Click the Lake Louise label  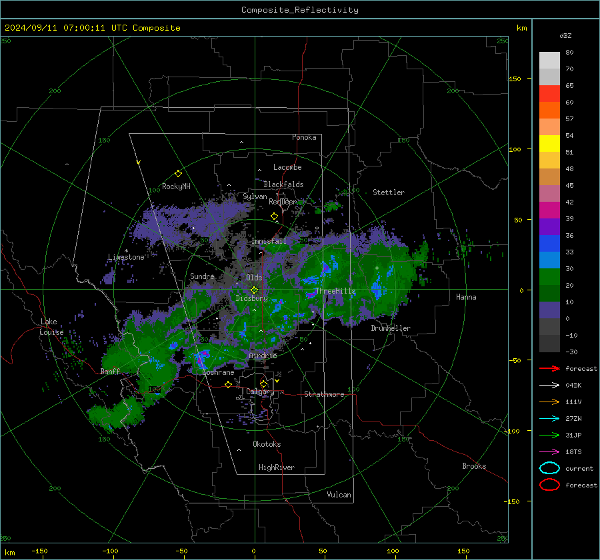[51, 327]
